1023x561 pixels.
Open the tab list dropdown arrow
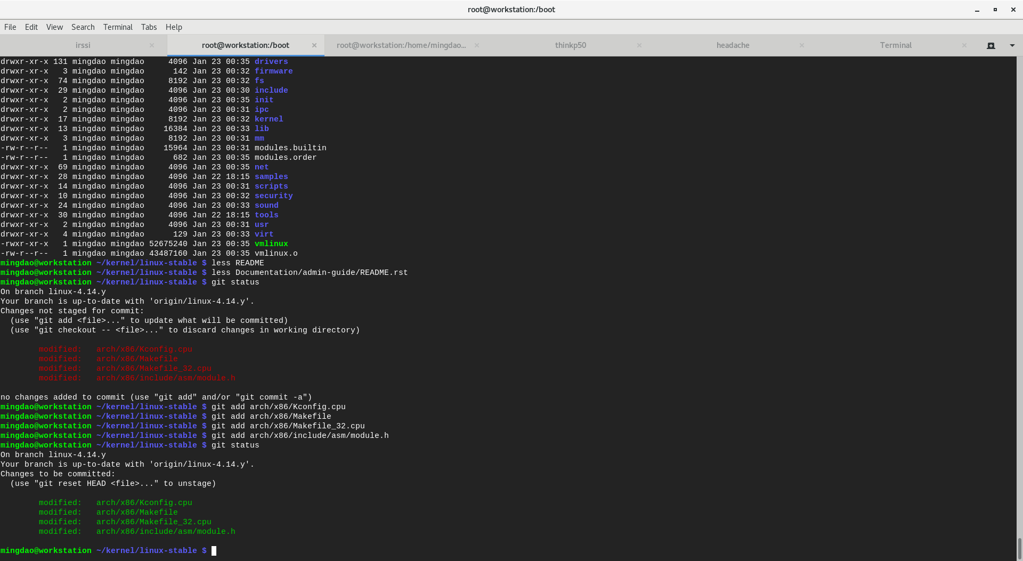point(1012,46)
